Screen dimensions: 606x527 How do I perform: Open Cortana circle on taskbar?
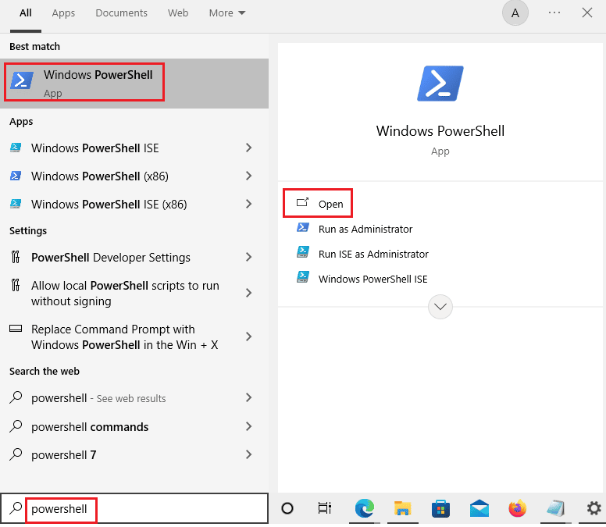287,508
